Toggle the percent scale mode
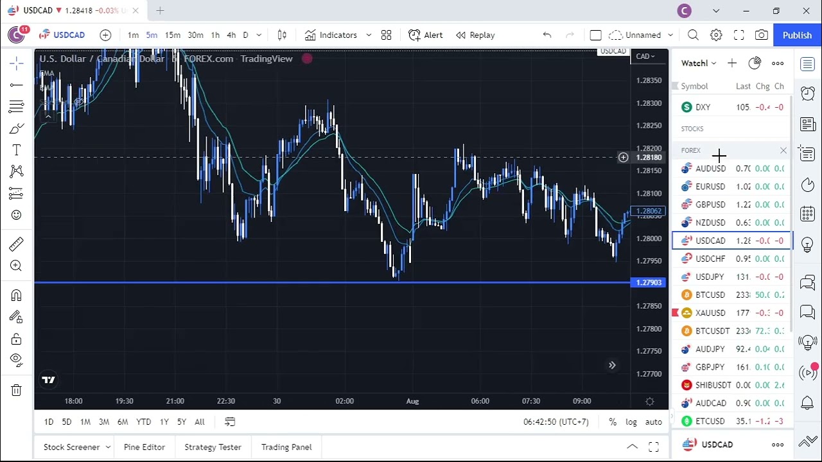This screenshot has height=462, width=822. [x=613, y=422]
